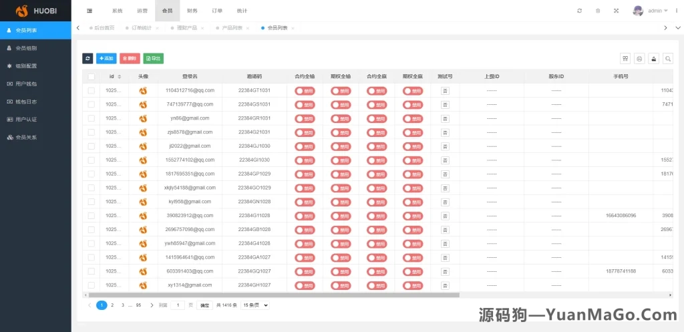This screenshot has width=684, height=332.
Task: Go to page 2 in pagination
Action: [x=112, y=305]
